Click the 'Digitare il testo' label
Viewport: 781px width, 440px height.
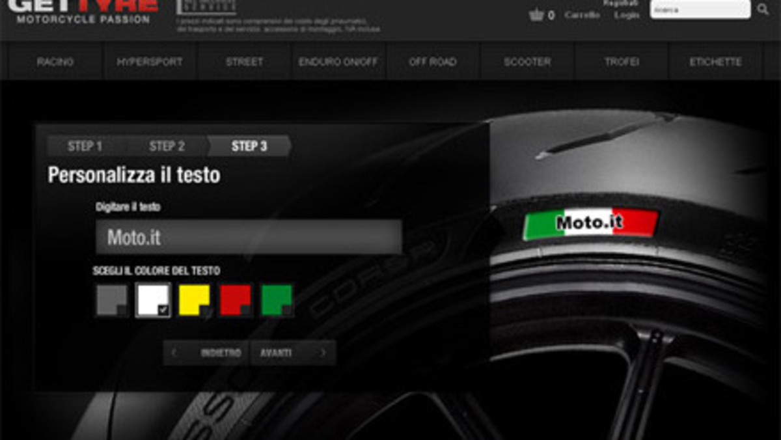click(x=128, y=207)
